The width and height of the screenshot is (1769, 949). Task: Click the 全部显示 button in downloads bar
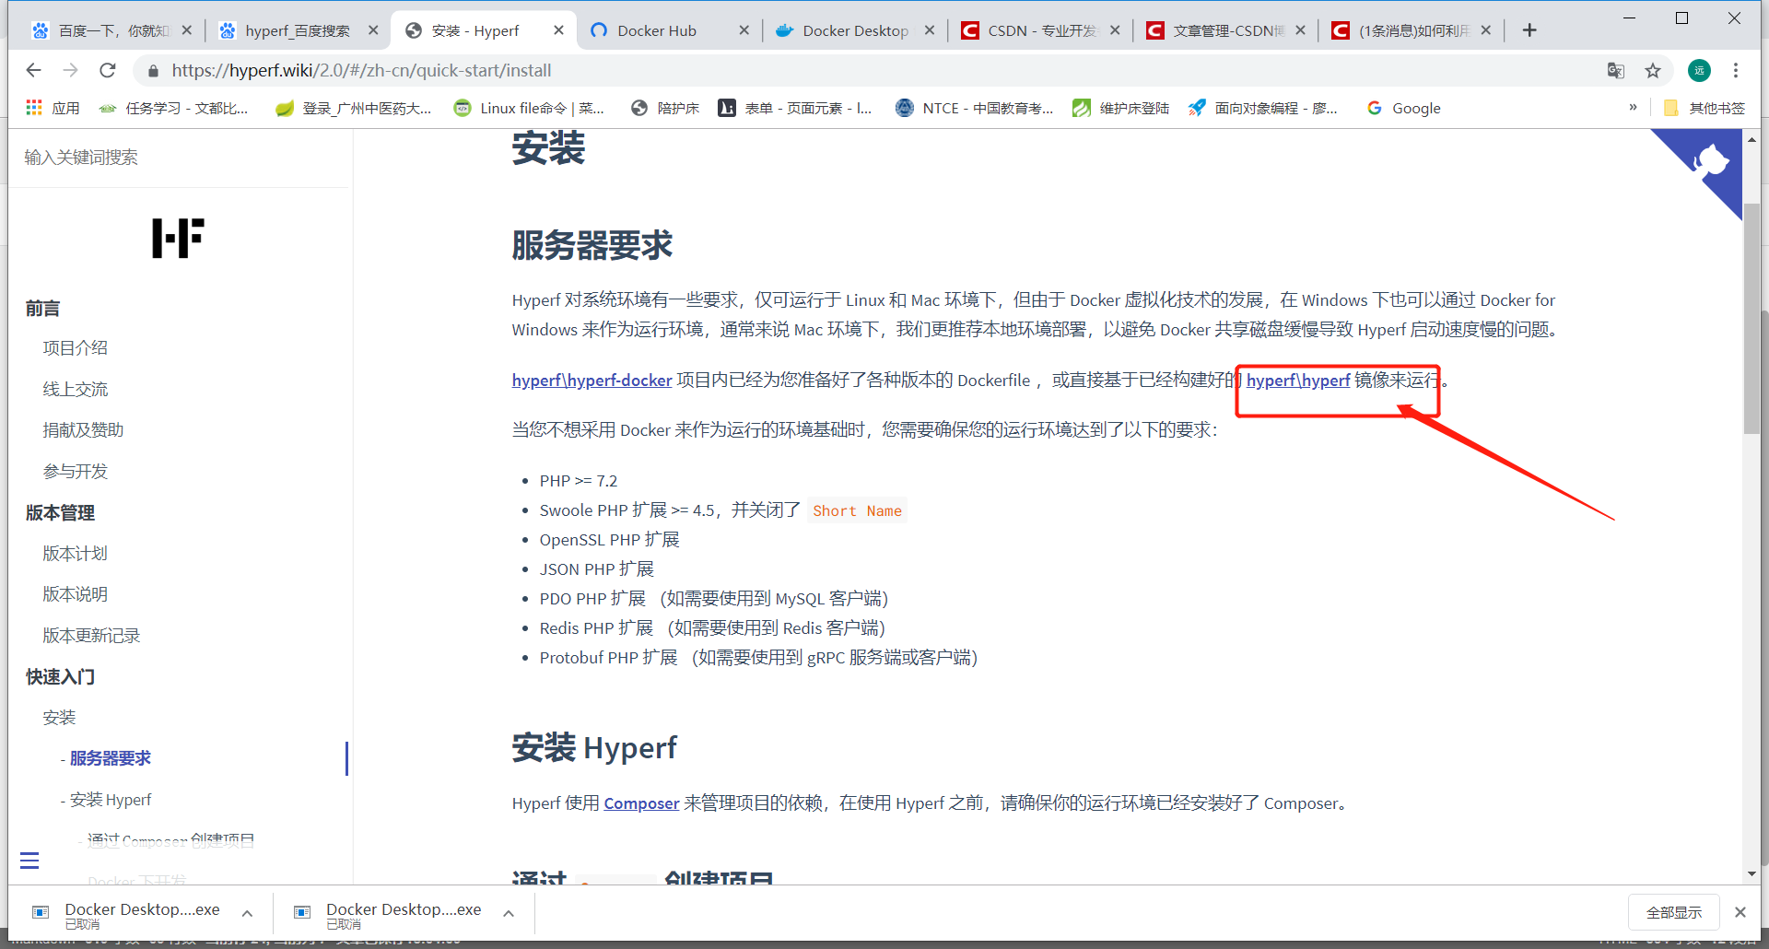[1673, 911]
